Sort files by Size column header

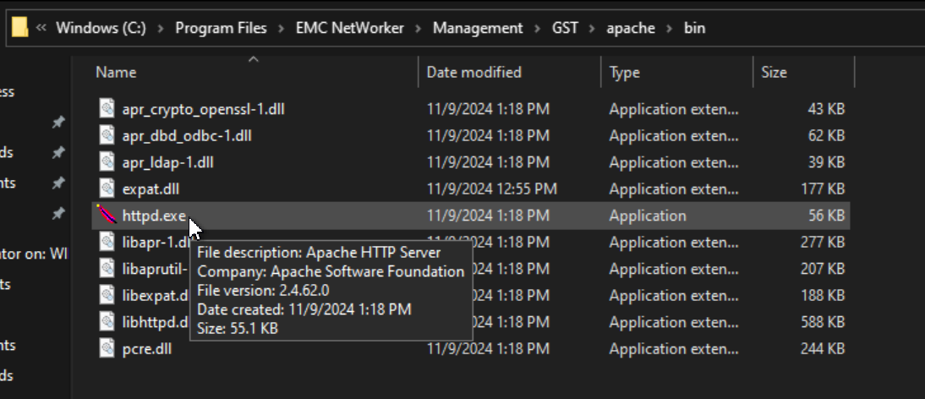pyautogui.click(x=774, y=73)
